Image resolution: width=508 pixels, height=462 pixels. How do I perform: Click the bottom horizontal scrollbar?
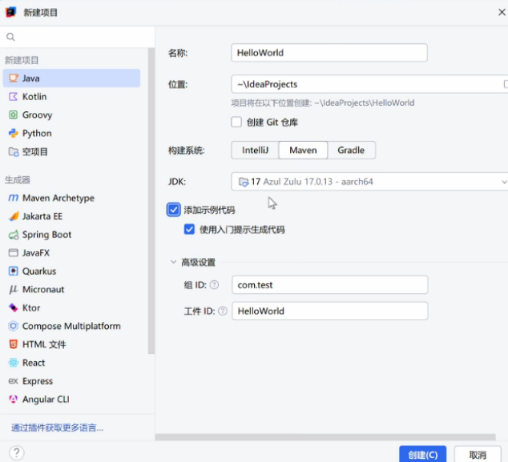[325, 437]
